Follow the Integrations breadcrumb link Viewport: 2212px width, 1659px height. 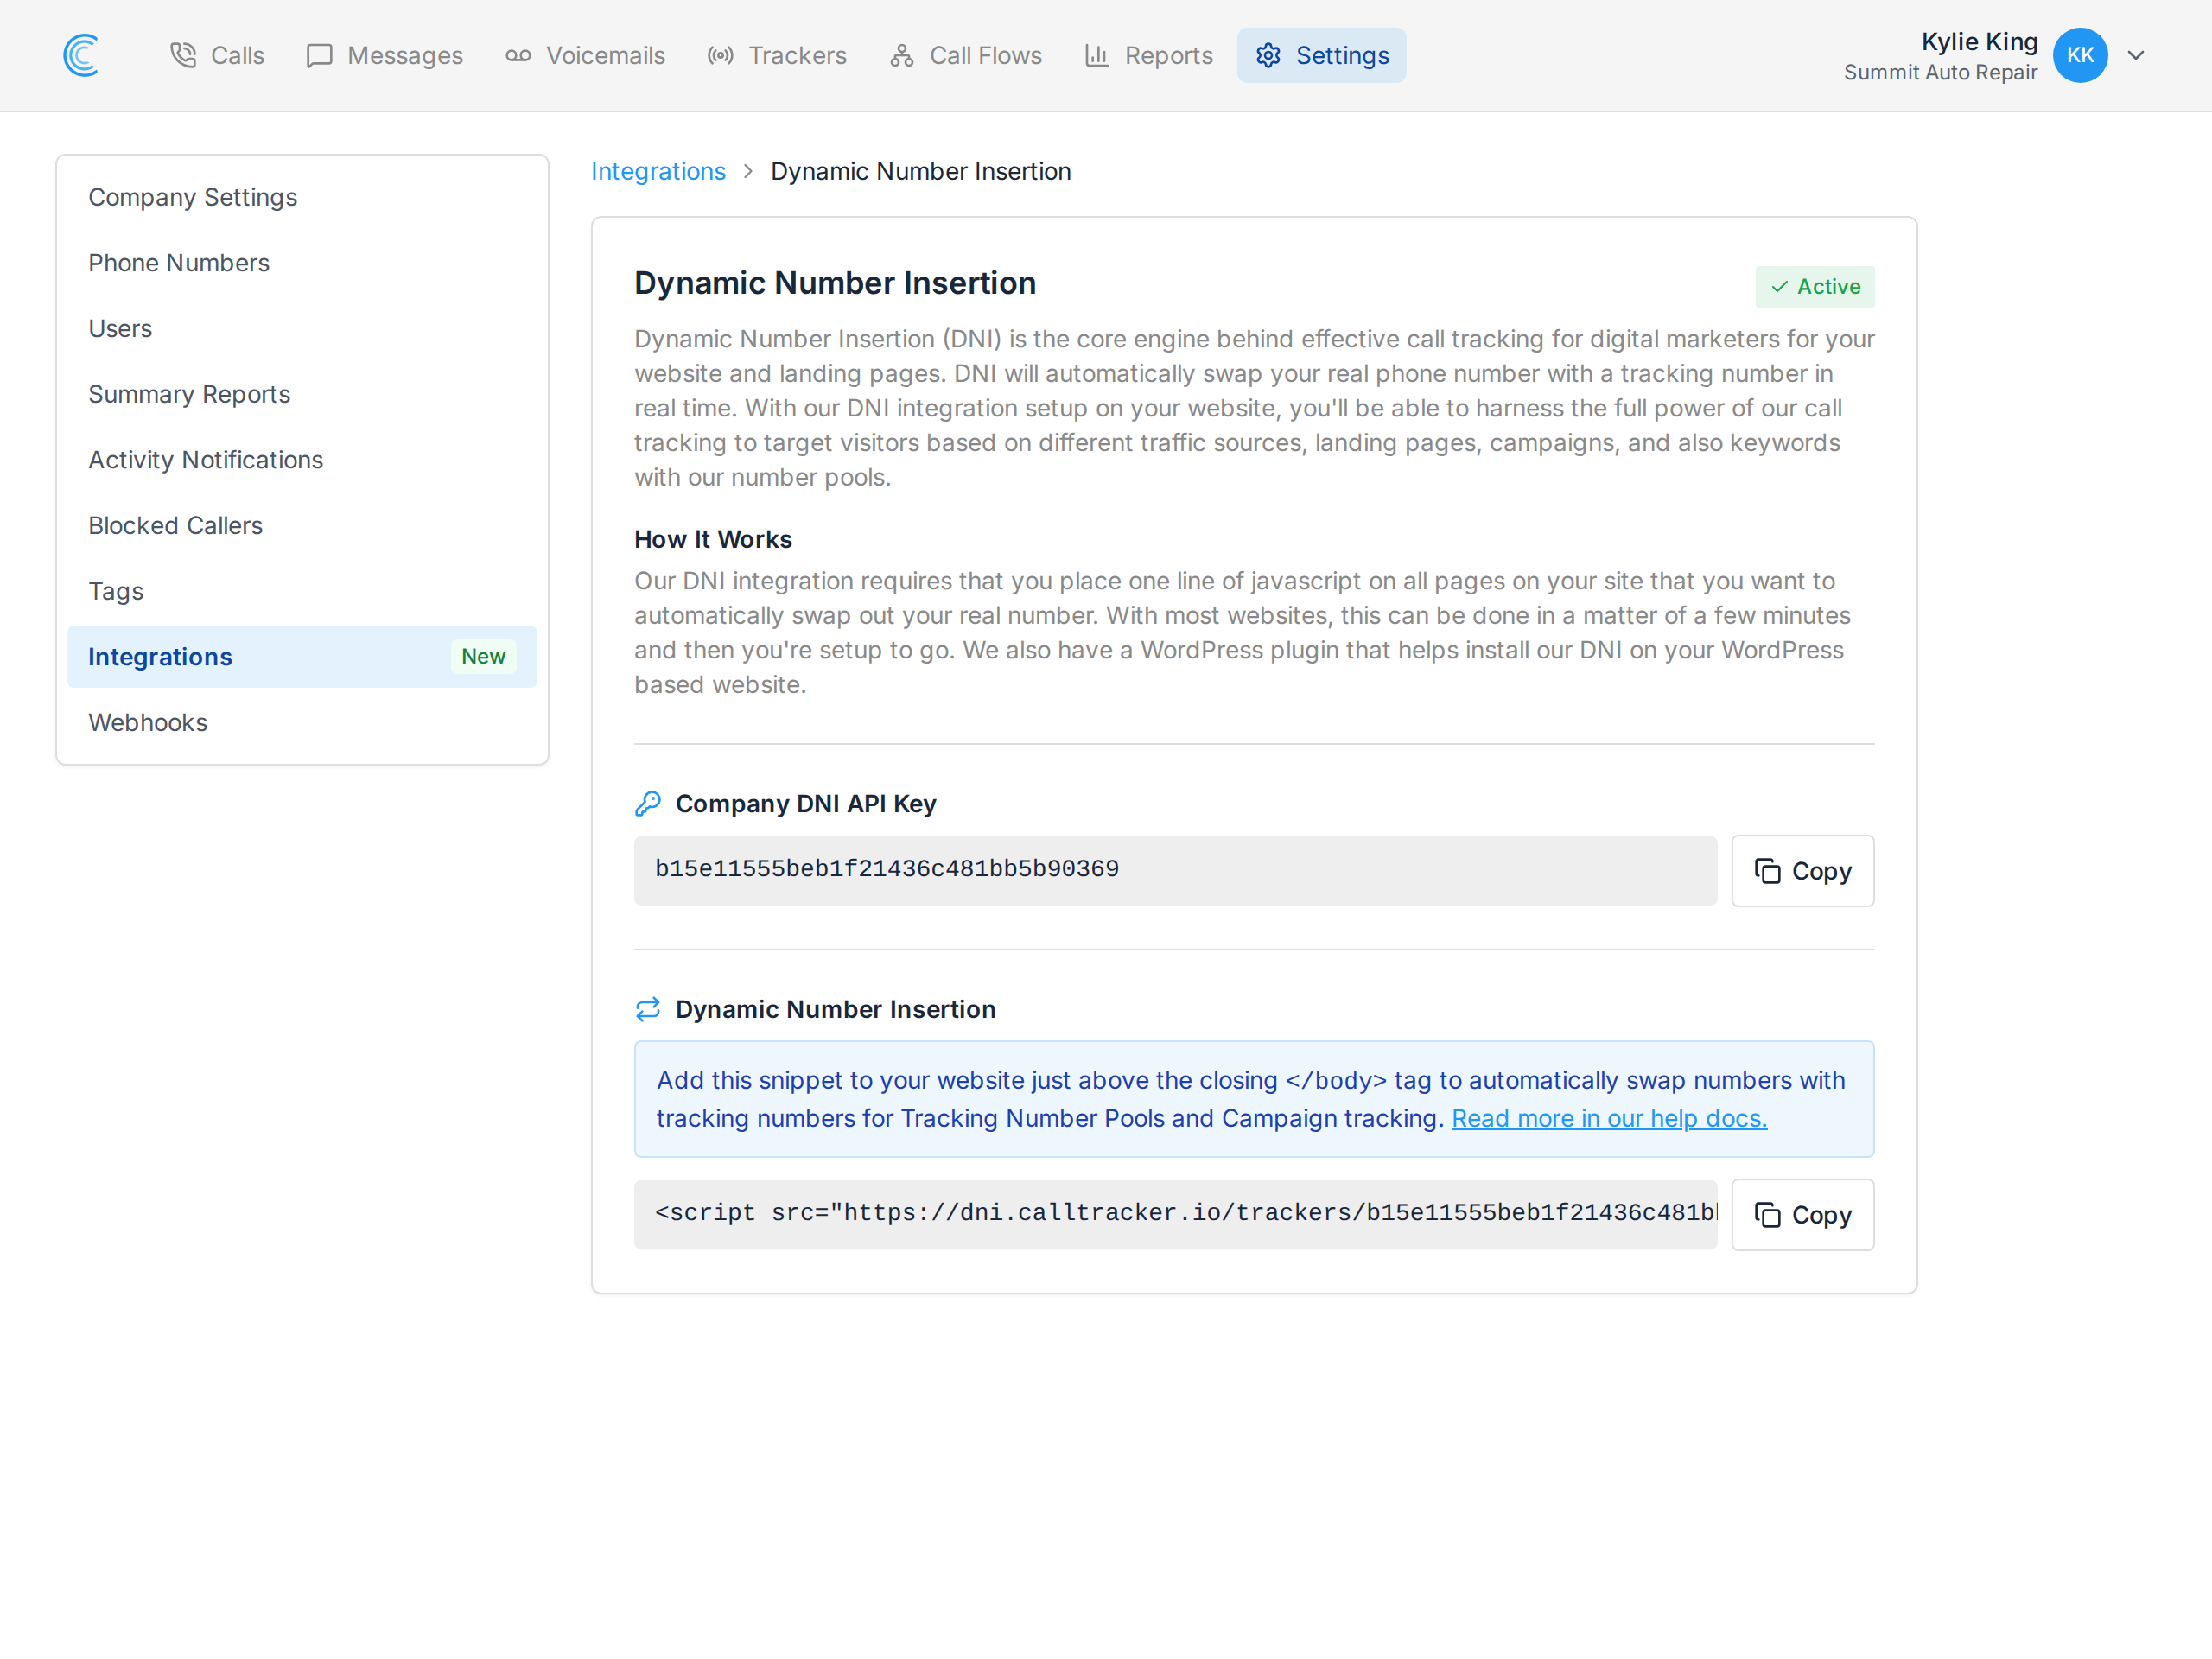pyautogui.click(x=658, y=171)
